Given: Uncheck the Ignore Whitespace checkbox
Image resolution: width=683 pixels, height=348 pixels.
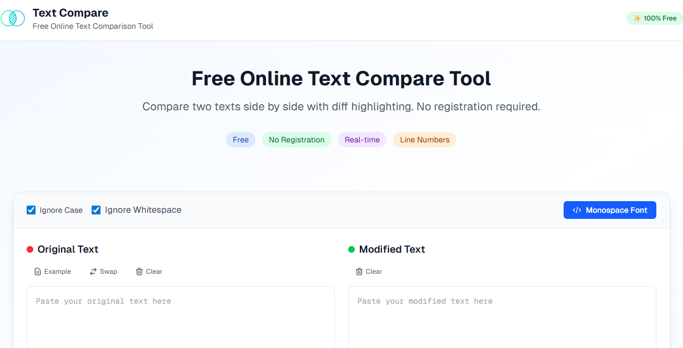Looking at the screenshot, I should click(x=96, y=210).
